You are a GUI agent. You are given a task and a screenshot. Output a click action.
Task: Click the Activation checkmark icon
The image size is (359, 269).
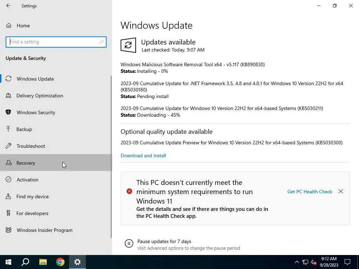click(x=8, y=180)
